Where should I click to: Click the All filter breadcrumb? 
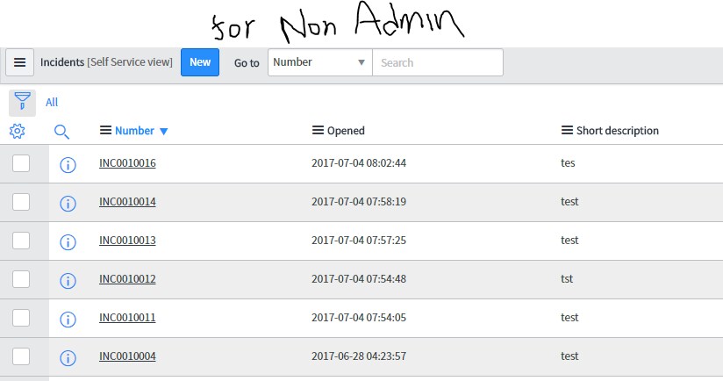pos(52,103)
